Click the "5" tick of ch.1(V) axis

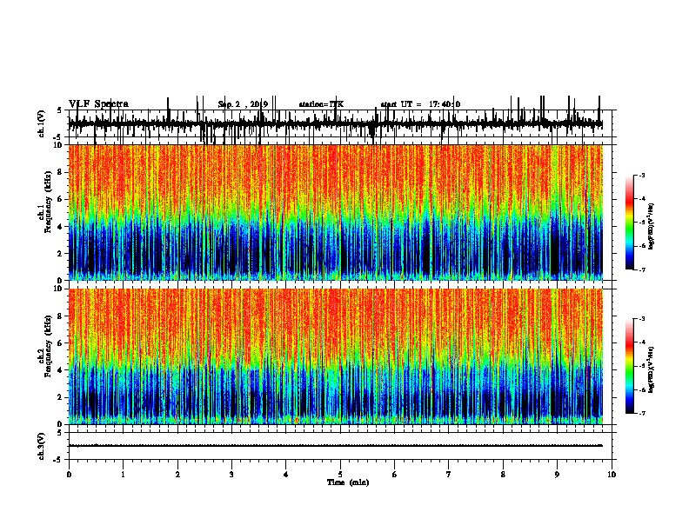pyautogui.click(x=59, y=110)
